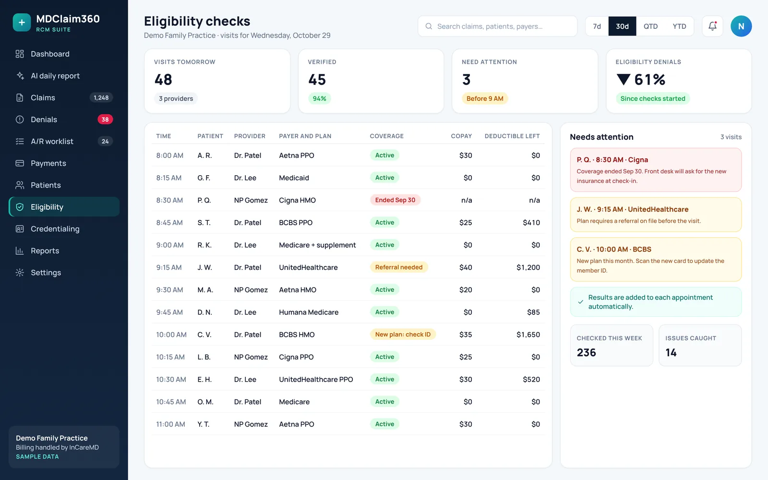Click the Settings gear icon
The height and width of the screenshot is (480, 768).
click(x=20, y=273)
